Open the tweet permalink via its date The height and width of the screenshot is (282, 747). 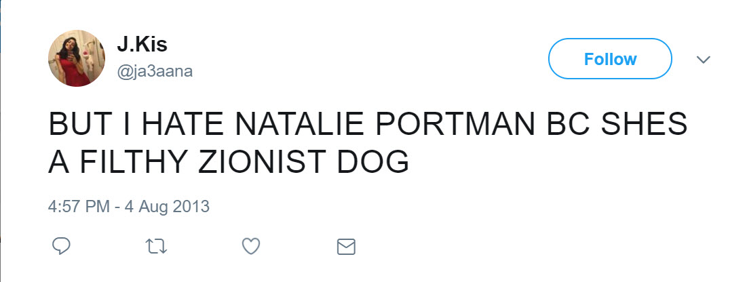pyautogui.click(x=129, y=206)
